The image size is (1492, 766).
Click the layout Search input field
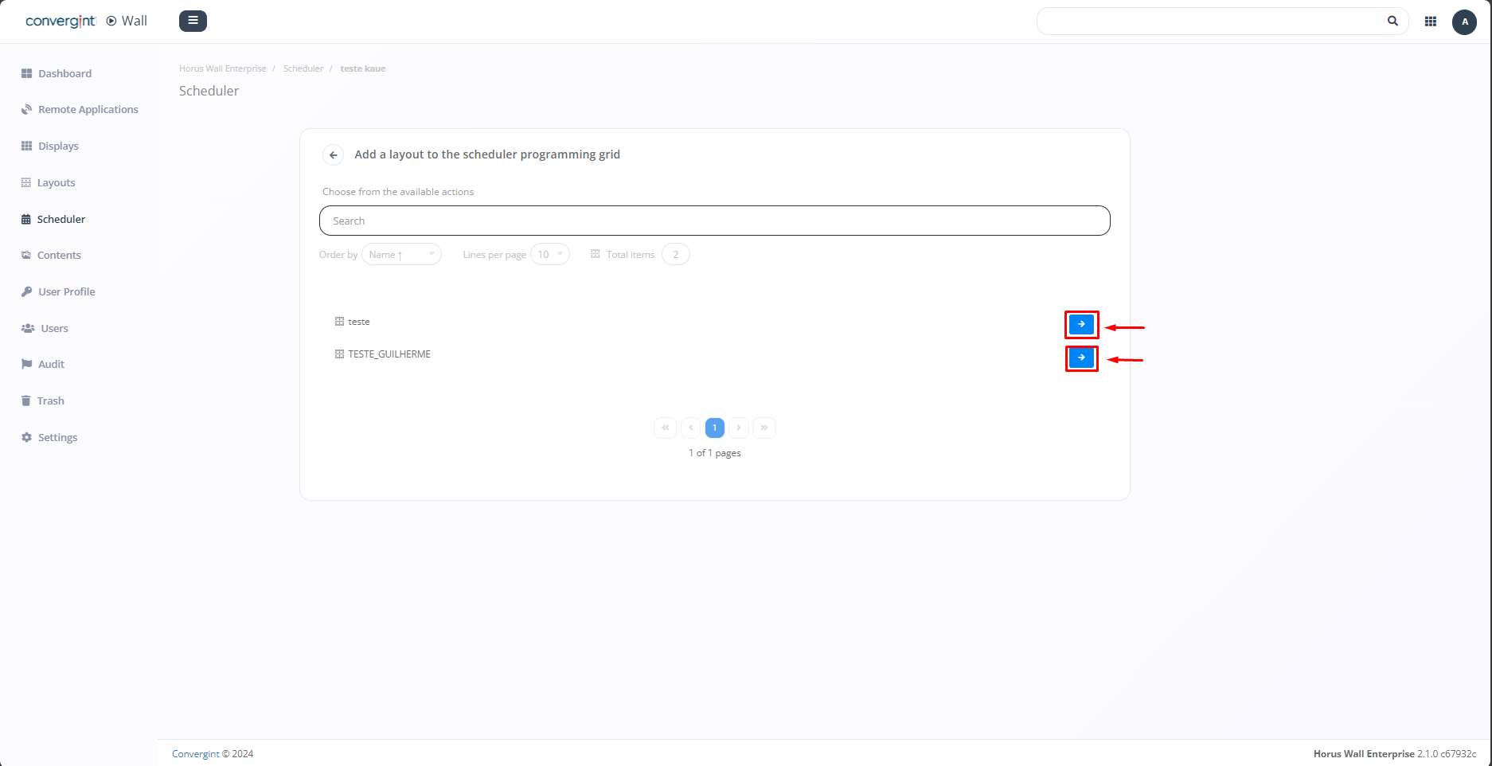(x=714, y=221)
